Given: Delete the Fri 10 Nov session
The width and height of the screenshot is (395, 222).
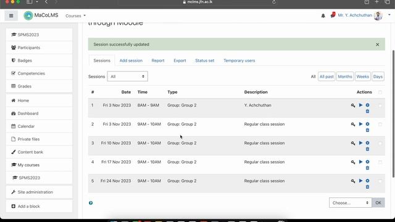Looking at the screenshot, I should tap(368, 149).
